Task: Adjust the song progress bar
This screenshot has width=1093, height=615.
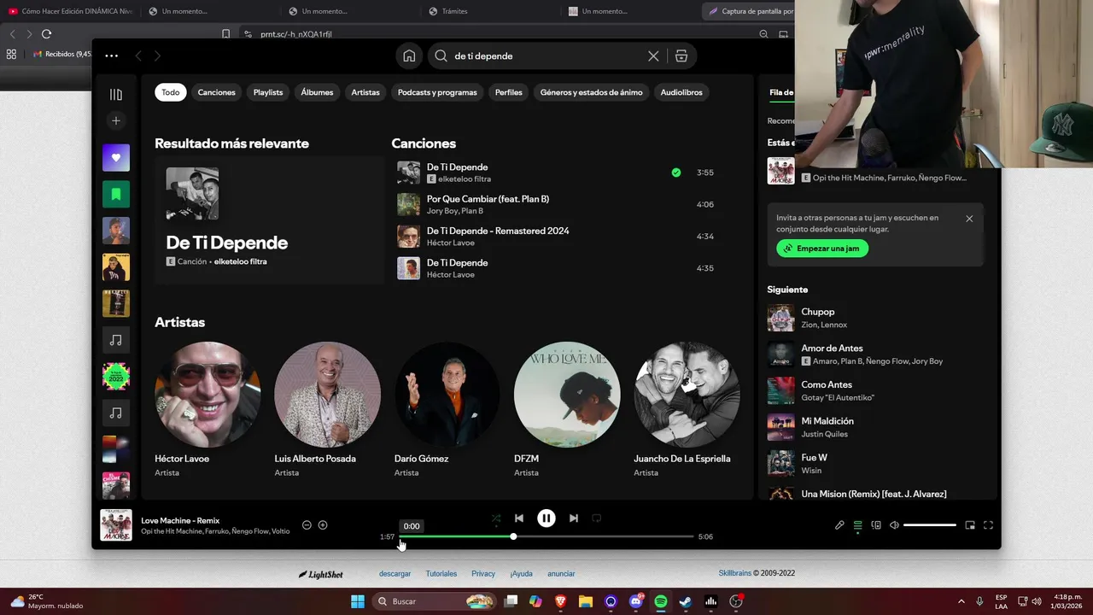Action: pos(546,536)
